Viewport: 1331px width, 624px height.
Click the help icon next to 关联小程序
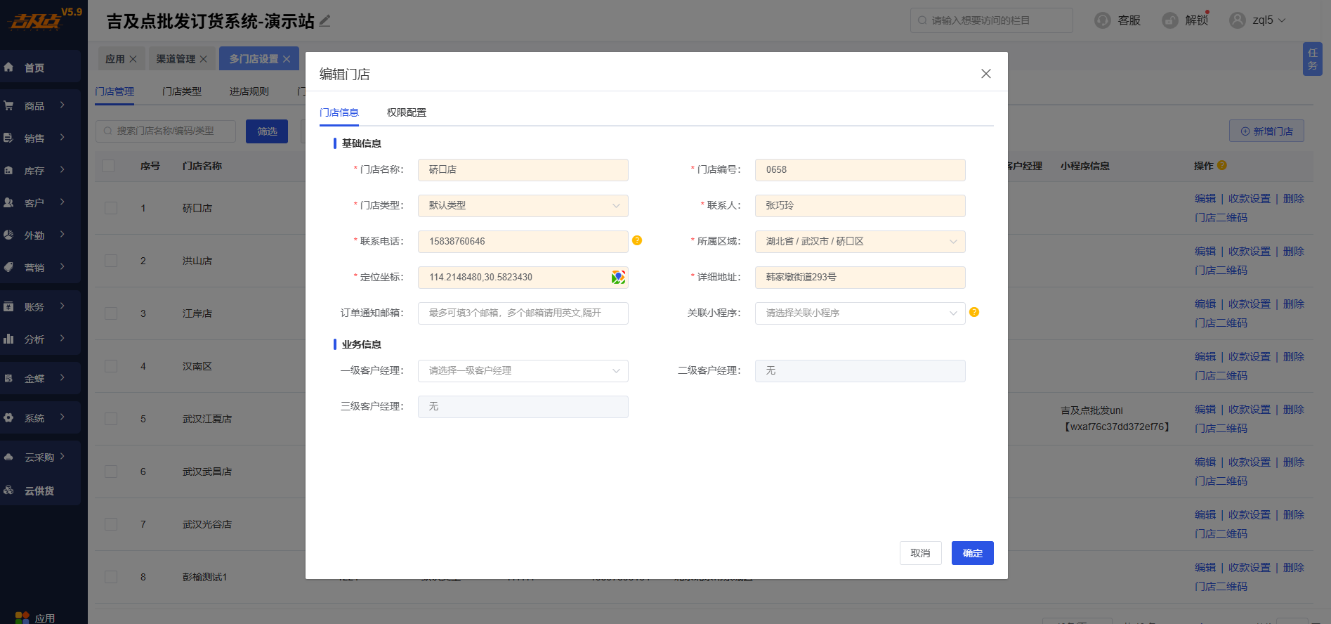point(974,312)
